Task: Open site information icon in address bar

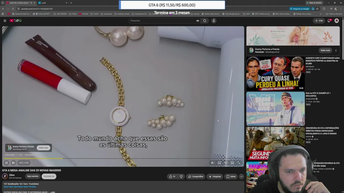Action: click(x=18, y=9)
